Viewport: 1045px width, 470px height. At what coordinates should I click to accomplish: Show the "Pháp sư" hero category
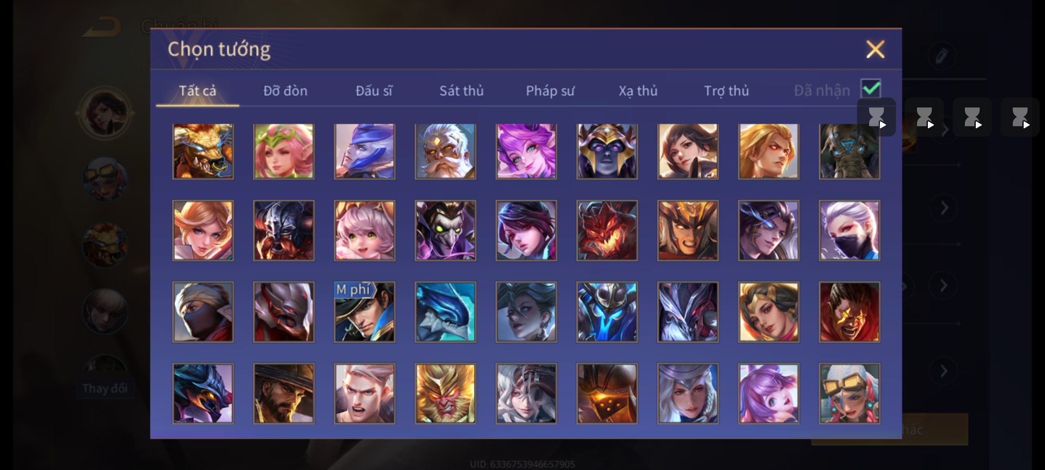pyautogui.click(x=550, y=91)
